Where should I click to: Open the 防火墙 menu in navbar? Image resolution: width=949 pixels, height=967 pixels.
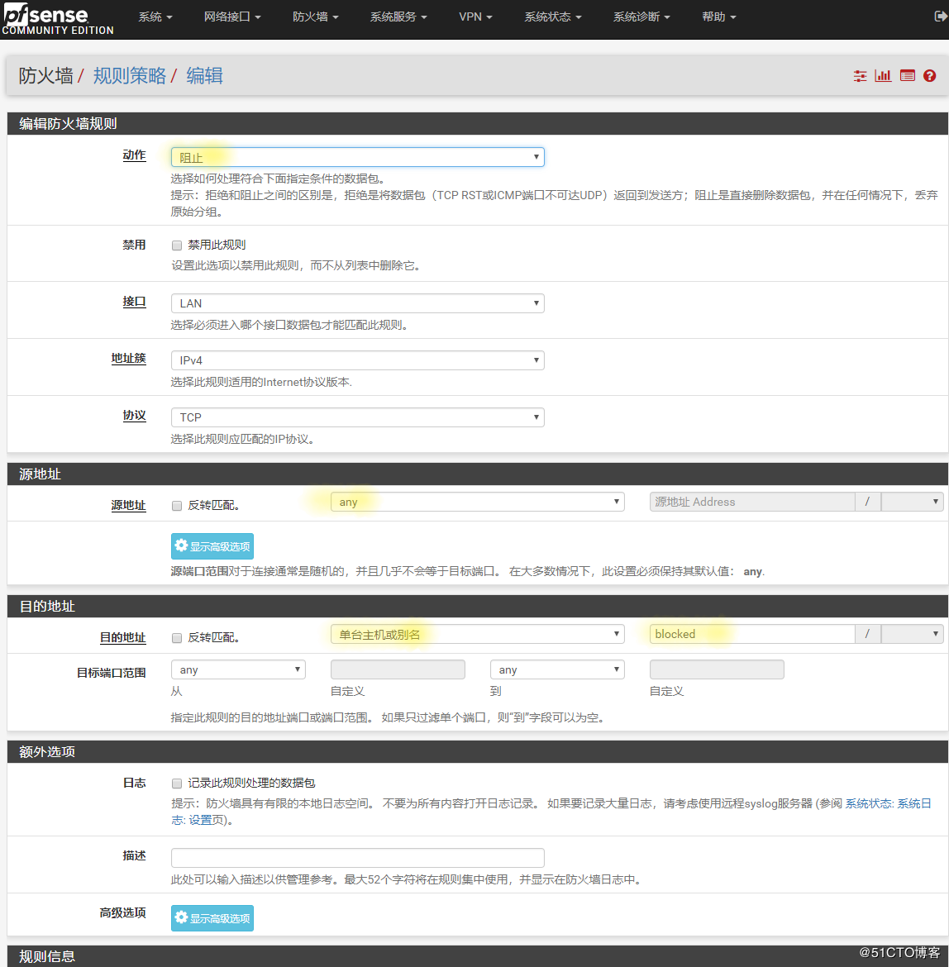pos(315,17)
